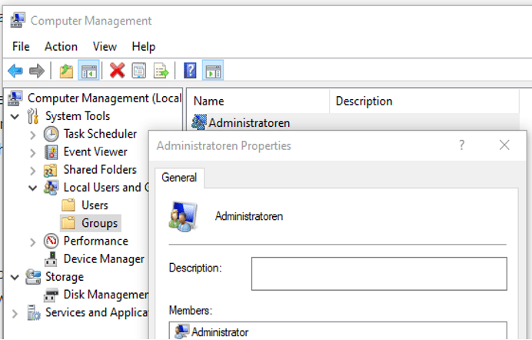Click the Description text field
Image resolution: width=532 pixels, height=340 pixels.
pyautogui.click(x=378, y=273)
